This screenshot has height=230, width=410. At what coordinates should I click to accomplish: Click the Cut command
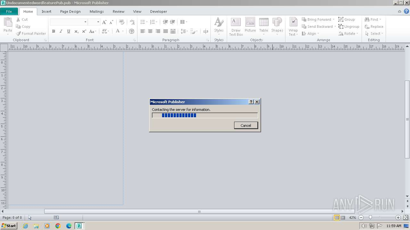click(22, 19)
